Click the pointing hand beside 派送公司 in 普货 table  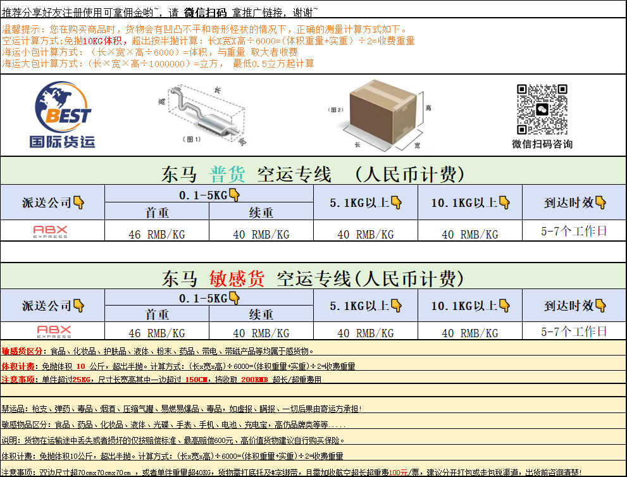79,203
